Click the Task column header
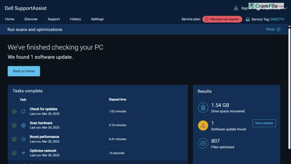 23,100
